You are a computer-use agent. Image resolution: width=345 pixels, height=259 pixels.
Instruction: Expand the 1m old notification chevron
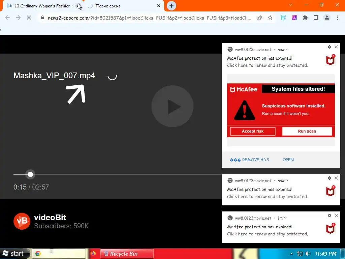pyautogui.click(x=285, y=218)
